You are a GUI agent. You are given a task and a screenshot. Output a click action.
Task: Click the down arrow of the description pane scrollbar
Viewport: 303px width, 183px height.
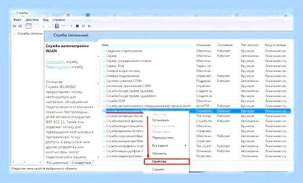[98, 157]
